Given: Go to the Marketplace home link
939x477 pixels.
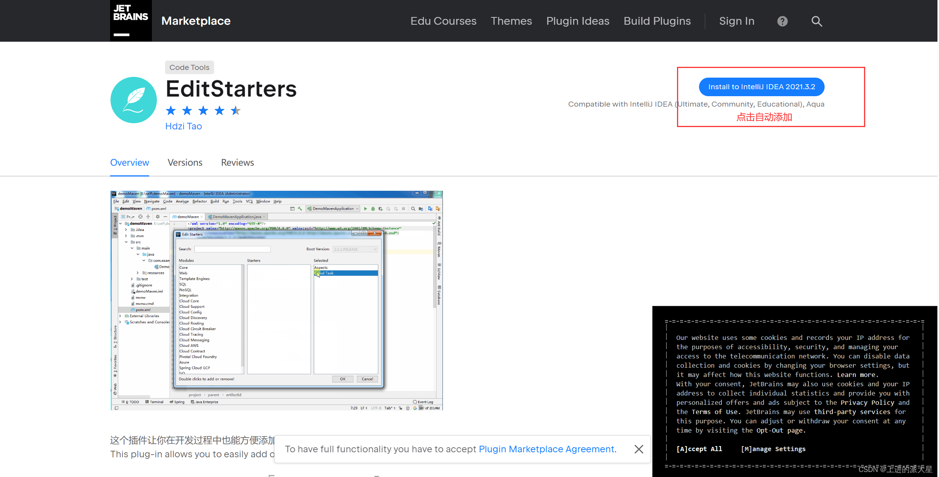Looking at the screenshot, I should coord(196,21).
